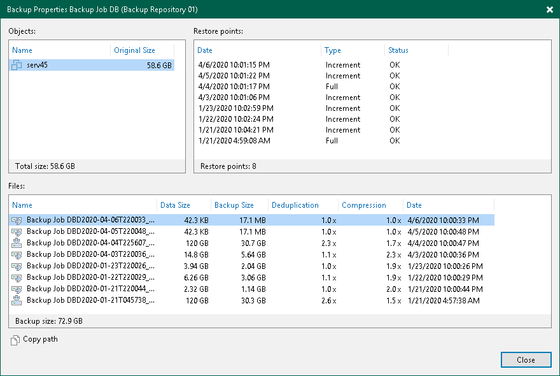This screenshot has width=560, height=376.
Task: Click icon of backup file 2020-01-21T045738
Action: pyautogui.click(x=17, y=300)
